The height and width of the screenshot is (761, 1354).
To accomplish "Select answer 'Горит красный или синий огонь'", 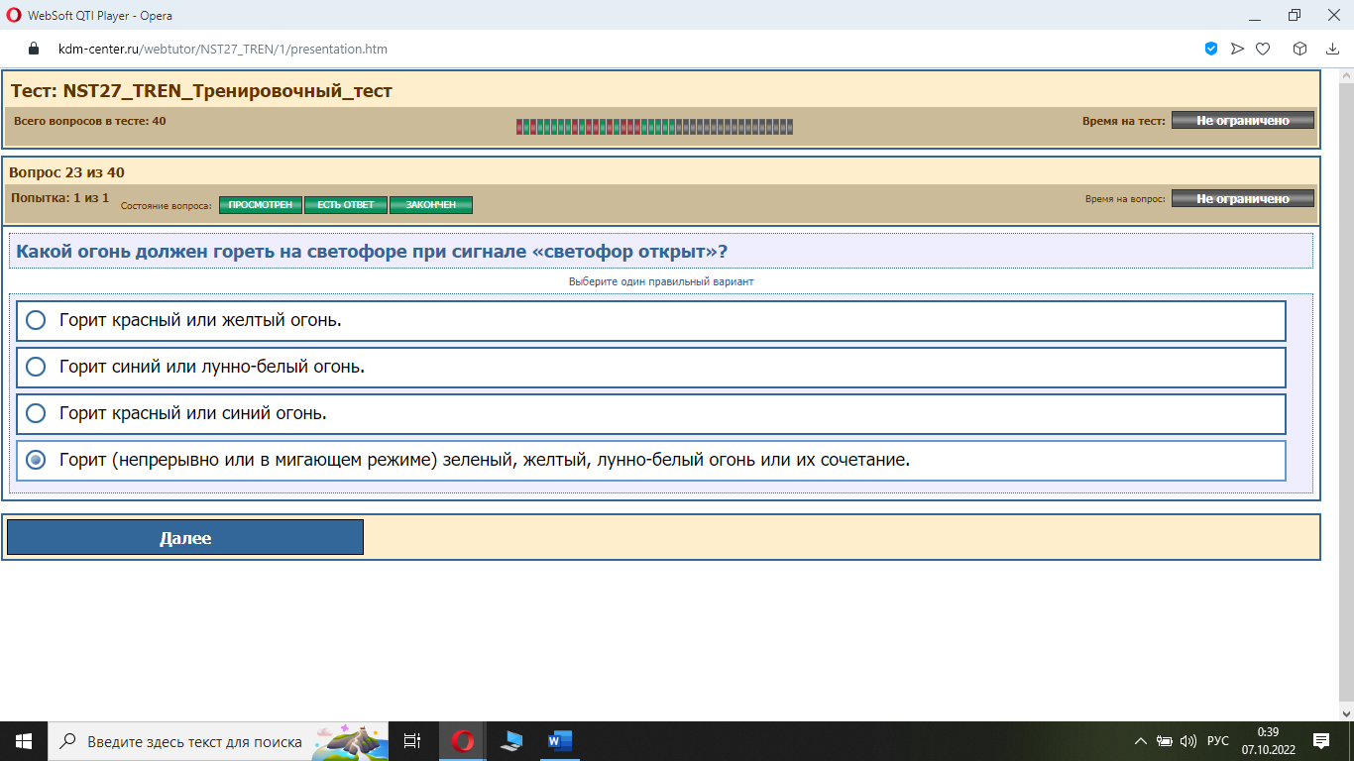I will pyautogui.click(x=651, y=413).
